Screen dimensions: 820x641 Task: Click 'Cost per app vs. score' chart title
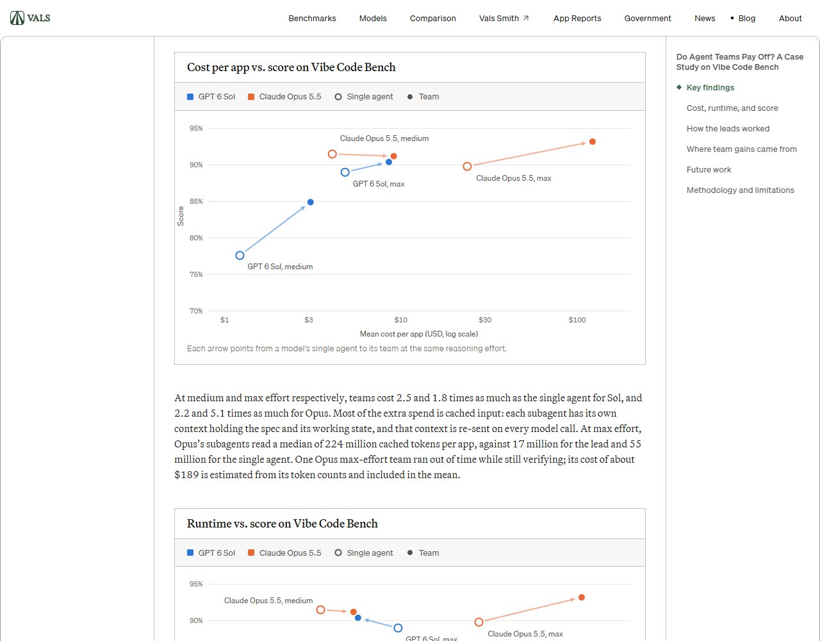pyautogui.click(x=291, y=67)
